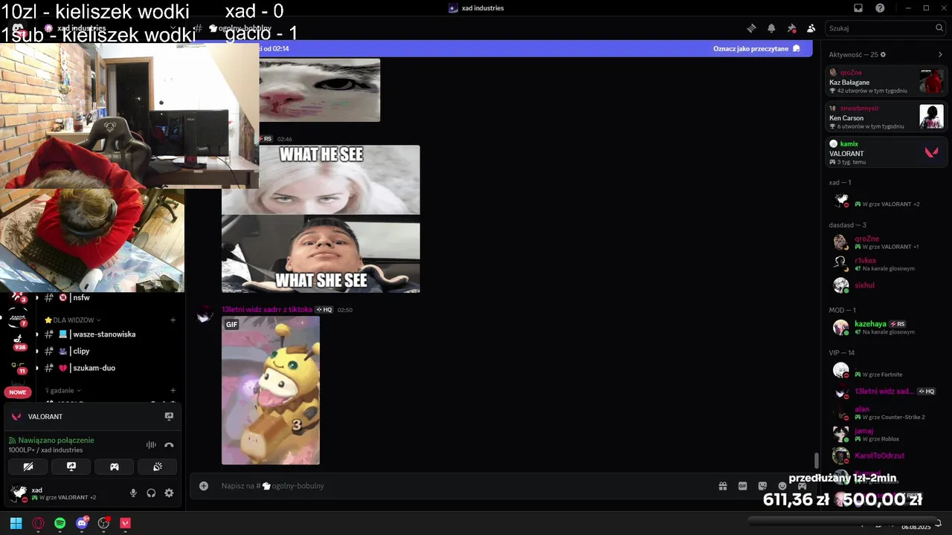Open server with 938 notification badge

(18, 341)
